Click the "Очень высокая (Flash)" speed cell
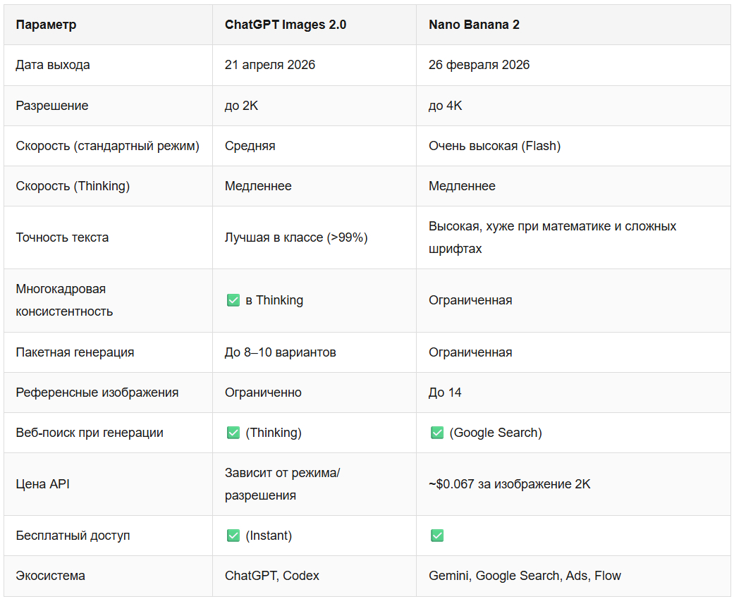Image resolution: width=734 pixels, height=599 pixels. tap(494, 146)
